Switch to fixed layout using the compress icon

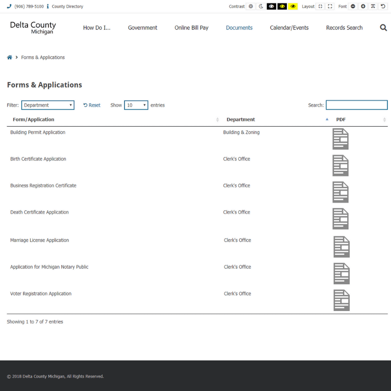point(320,7)
